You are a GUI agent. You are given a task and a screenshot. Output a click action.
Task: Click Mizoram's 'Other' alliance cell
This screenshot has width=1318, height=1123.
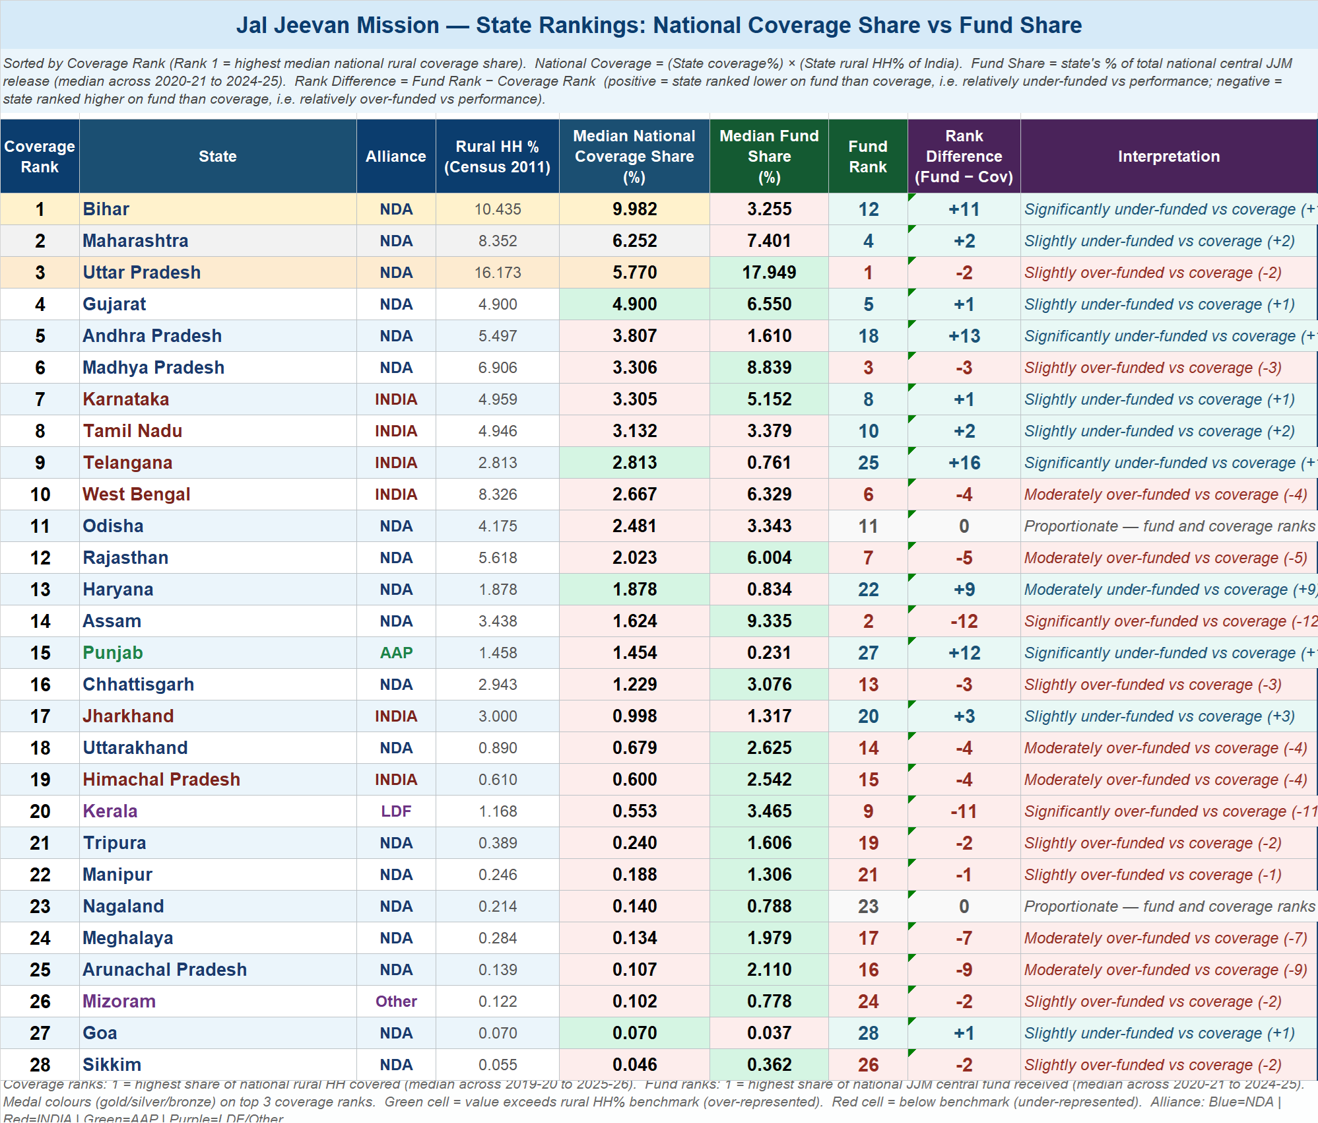(x=396, y=1002)
